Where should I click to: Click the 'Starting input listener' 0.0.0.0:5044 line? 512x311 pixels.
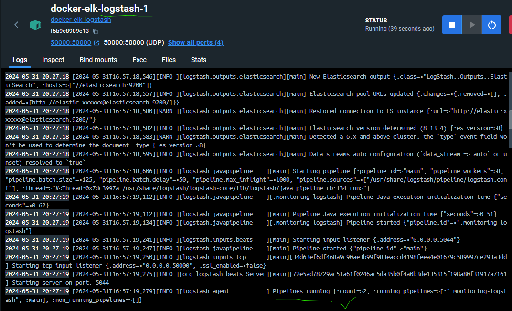coord(233,240)
